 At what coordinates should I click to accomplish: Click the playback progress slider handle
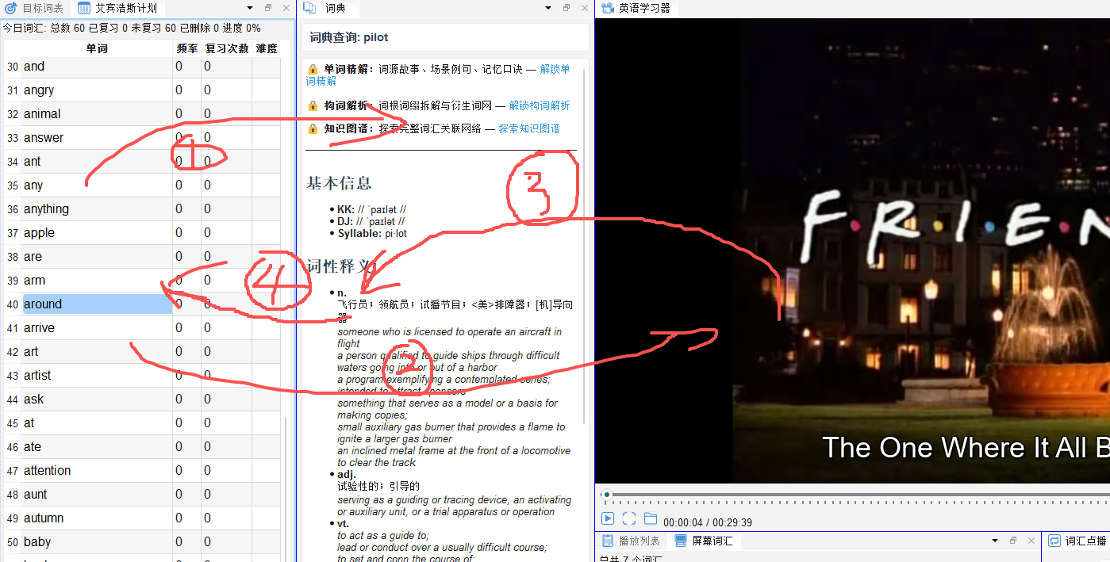point(607,495)
